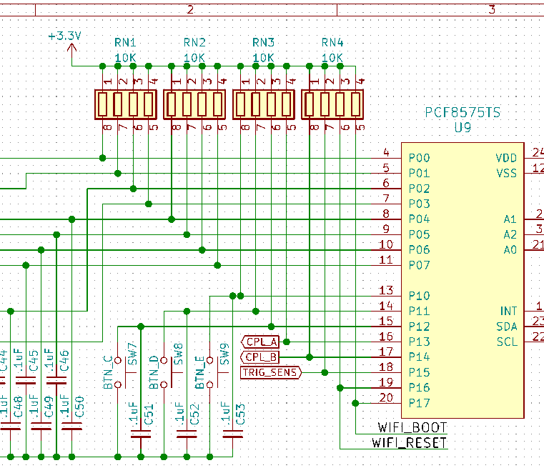544x468 pixels.
Task: Select pin number 20 beside P17
Action: tap(386, 398)
